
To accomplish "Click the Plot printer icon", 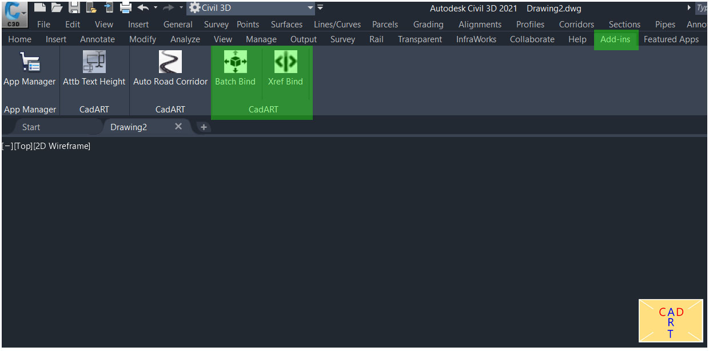I will tap(126, 7).
